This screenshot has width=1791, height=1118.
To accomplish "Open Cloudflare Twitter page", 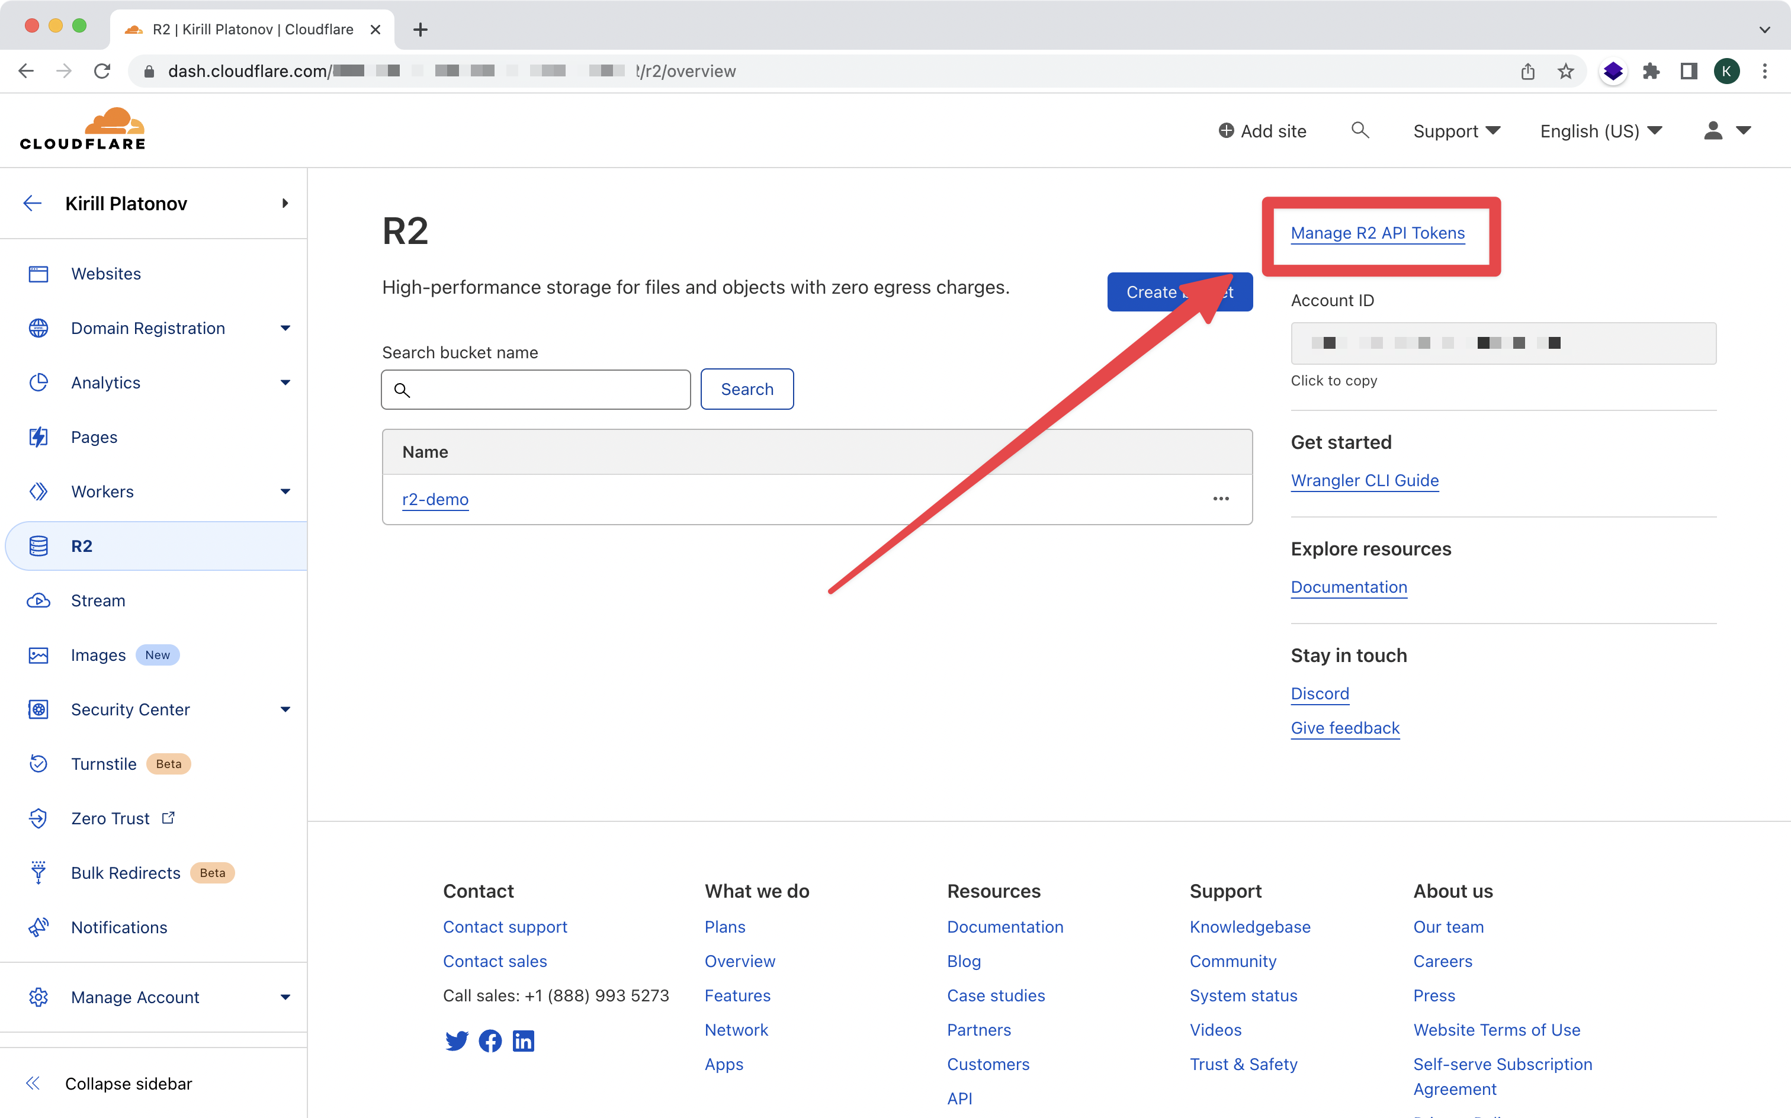I will pyautogui.click(x=456, y=1041).
